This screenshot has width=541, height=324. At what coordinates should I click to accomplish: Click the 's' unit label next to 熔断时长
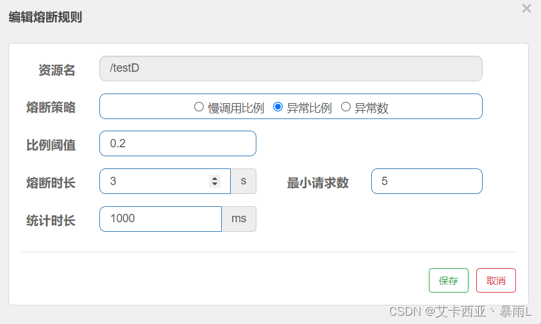tap(243, 181)
